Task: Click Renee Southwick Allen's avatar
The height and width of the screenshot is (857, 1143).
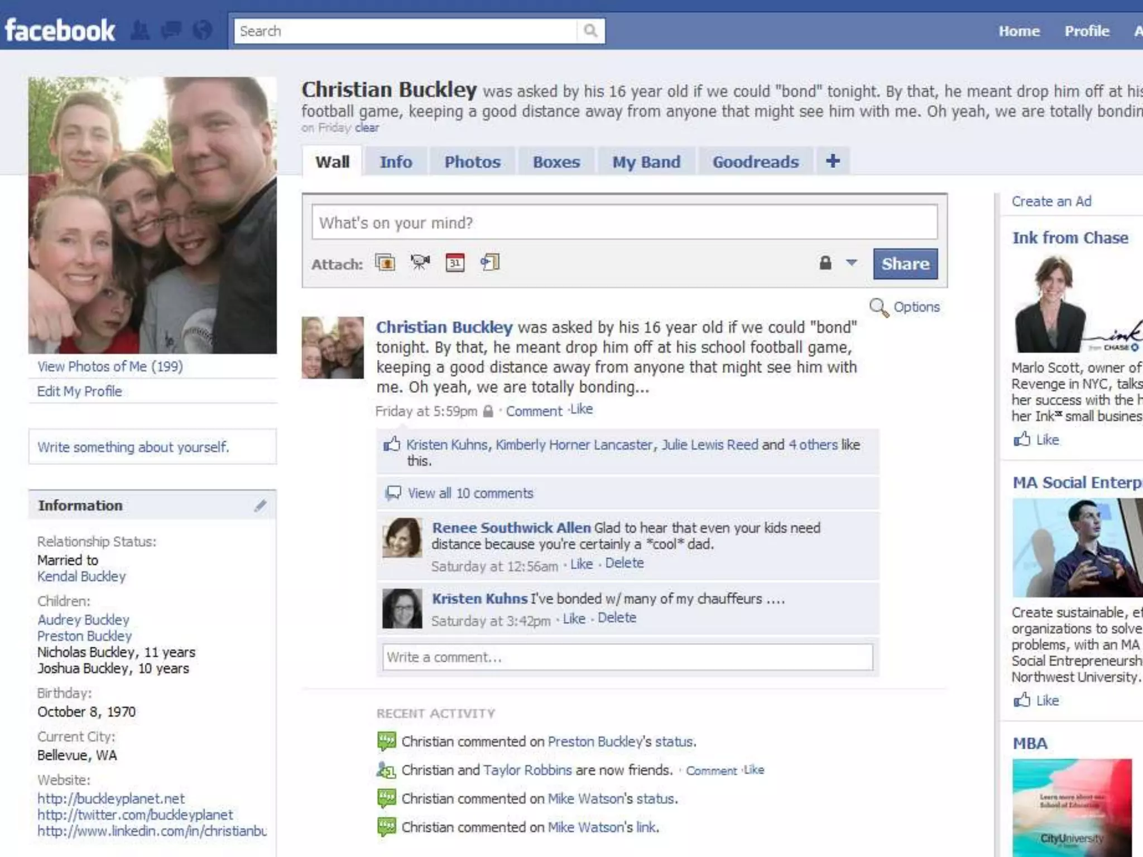Action: [x=402, y=538]
